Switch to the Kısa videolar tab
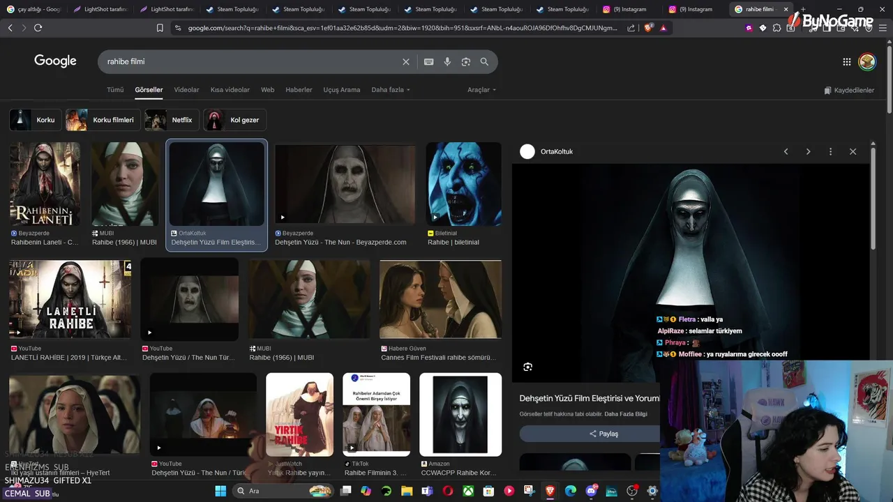The width and height of the screenshot is (893, 502). (230, 90)
